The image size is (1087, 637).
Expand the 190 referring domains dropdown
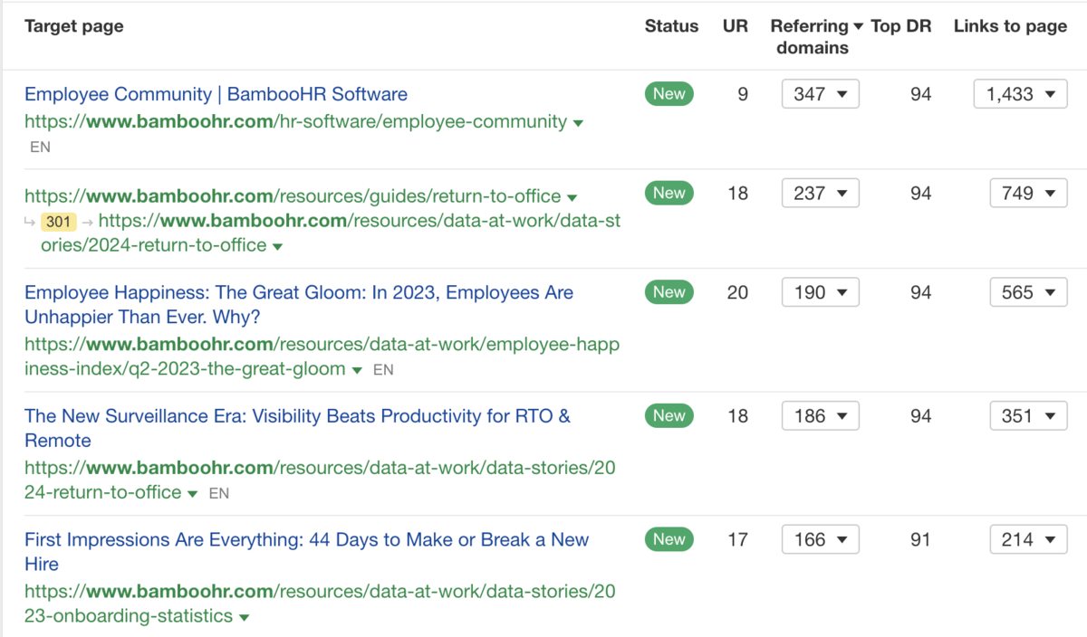(820, 292)
